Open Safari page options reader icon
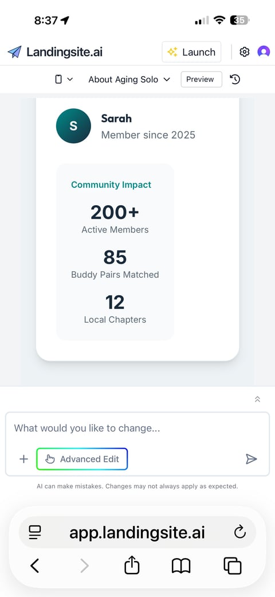 35,532
